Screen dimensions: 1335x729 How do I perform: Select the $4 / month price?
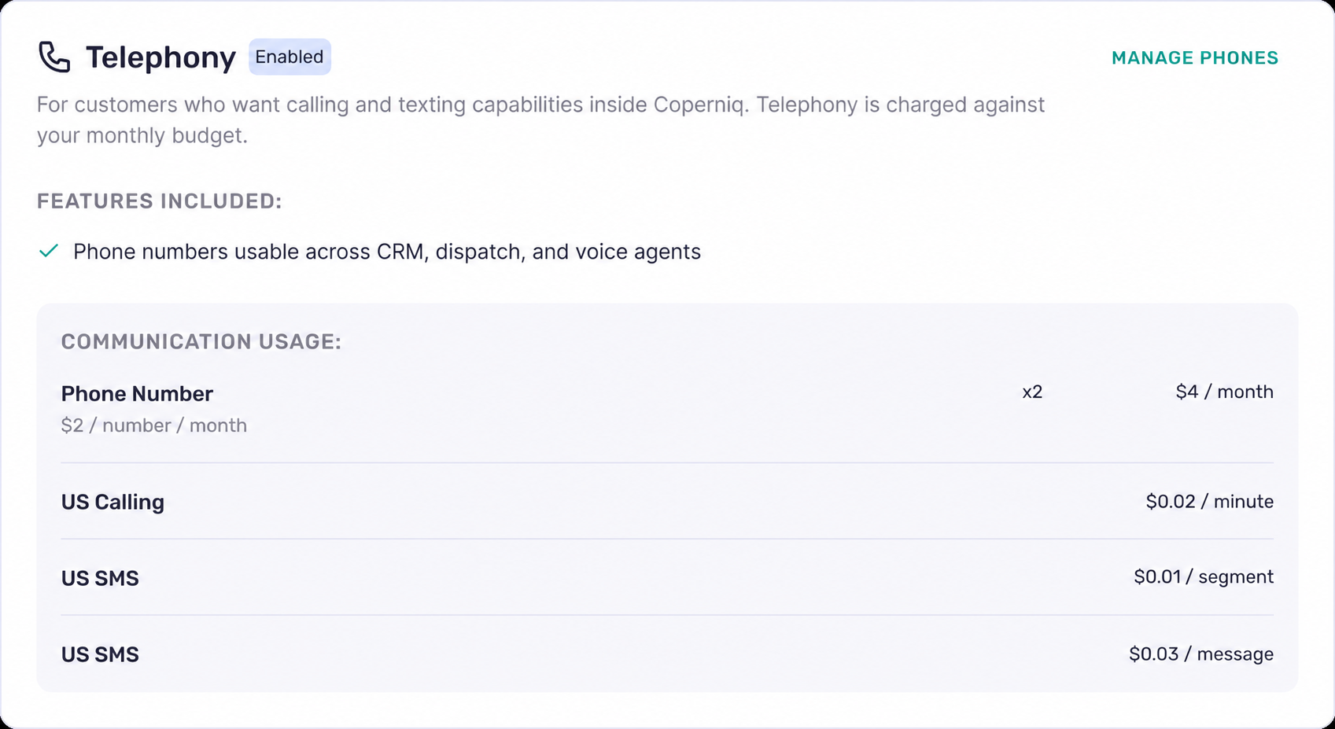pos(1224,392)
